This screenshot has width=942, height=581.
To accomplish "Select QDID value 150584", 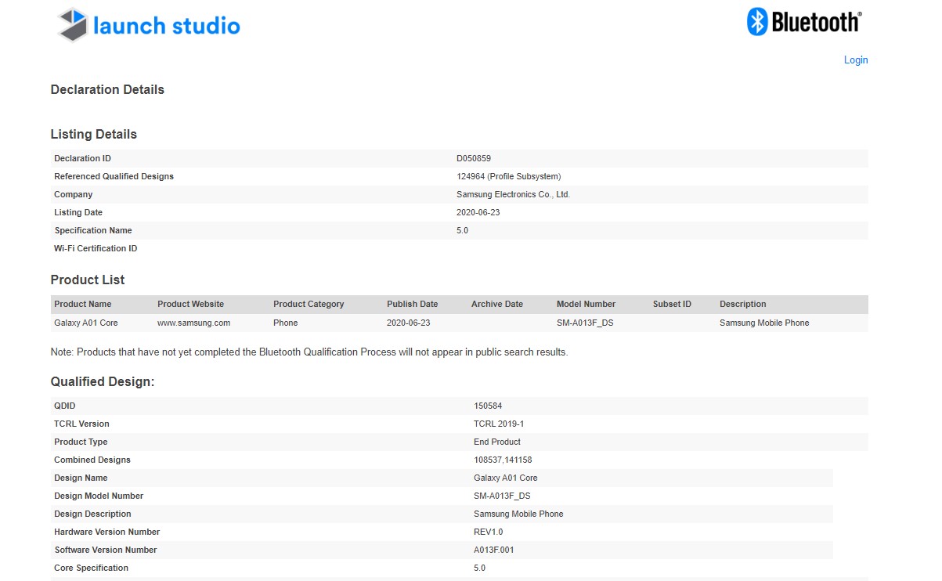I will coord(488,406).
